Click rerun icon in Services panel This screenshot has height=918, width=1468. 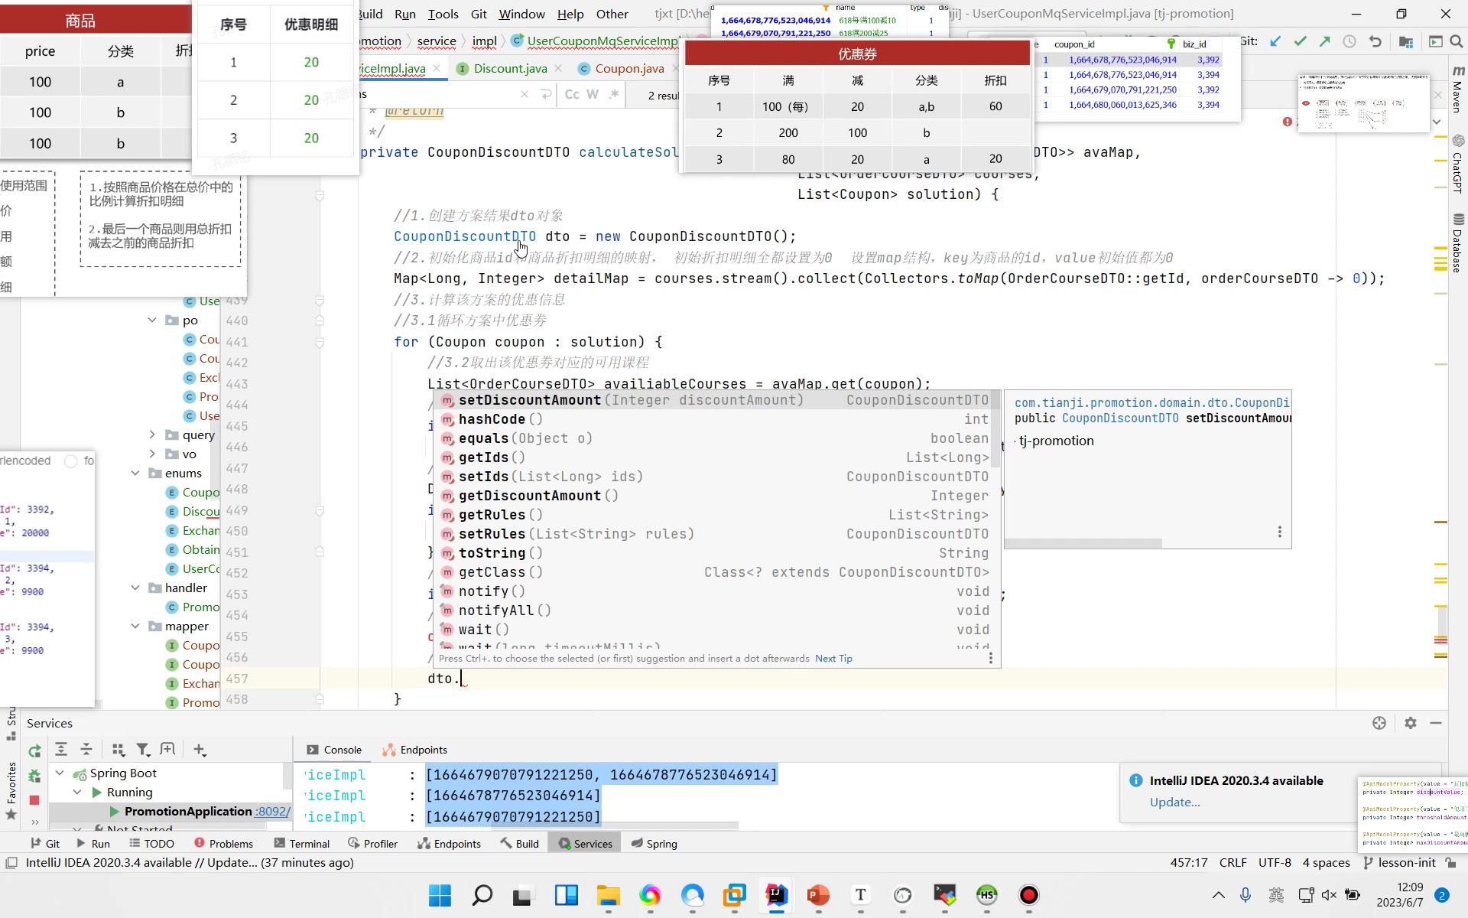point(34,750)
